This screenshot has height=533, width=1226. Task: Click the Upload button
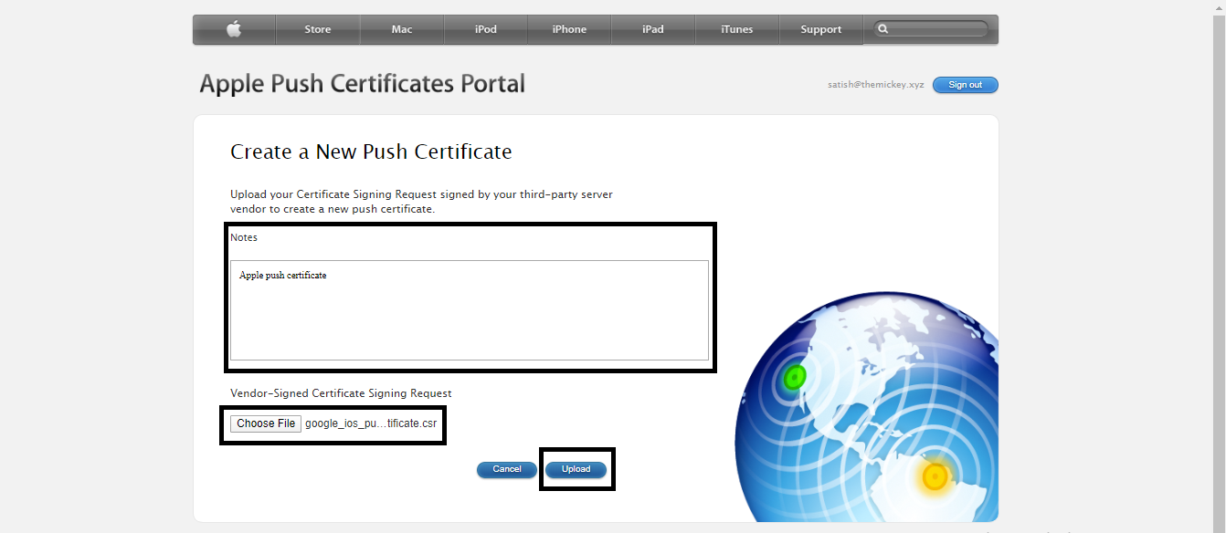[576, 469]
